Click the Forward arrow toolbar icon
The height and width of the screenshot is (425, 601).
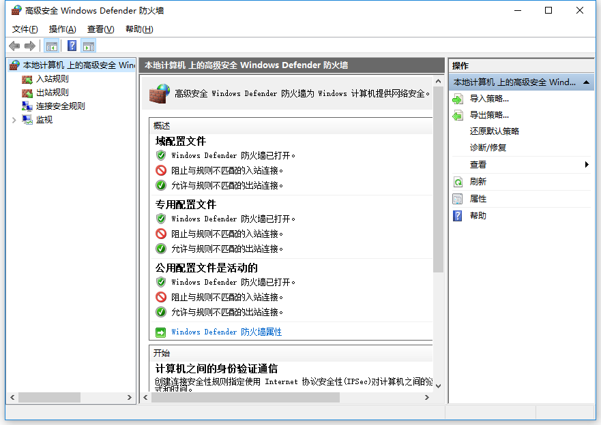point(30,46)
